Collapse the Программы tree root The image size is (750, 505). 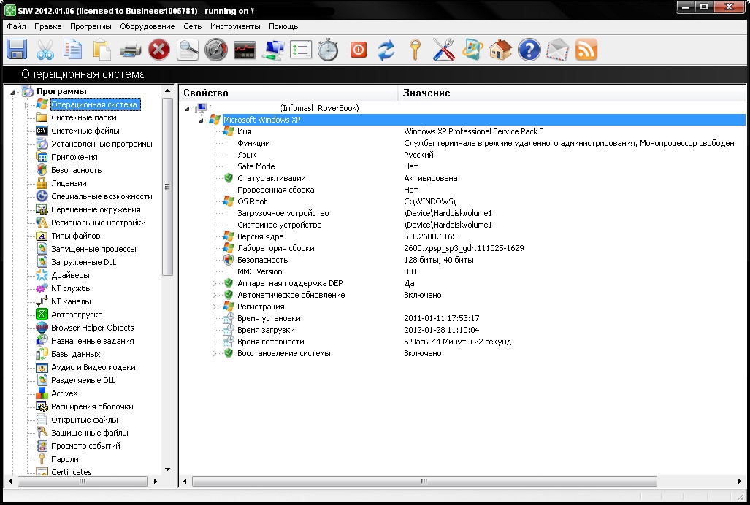[x=13, y=92]
